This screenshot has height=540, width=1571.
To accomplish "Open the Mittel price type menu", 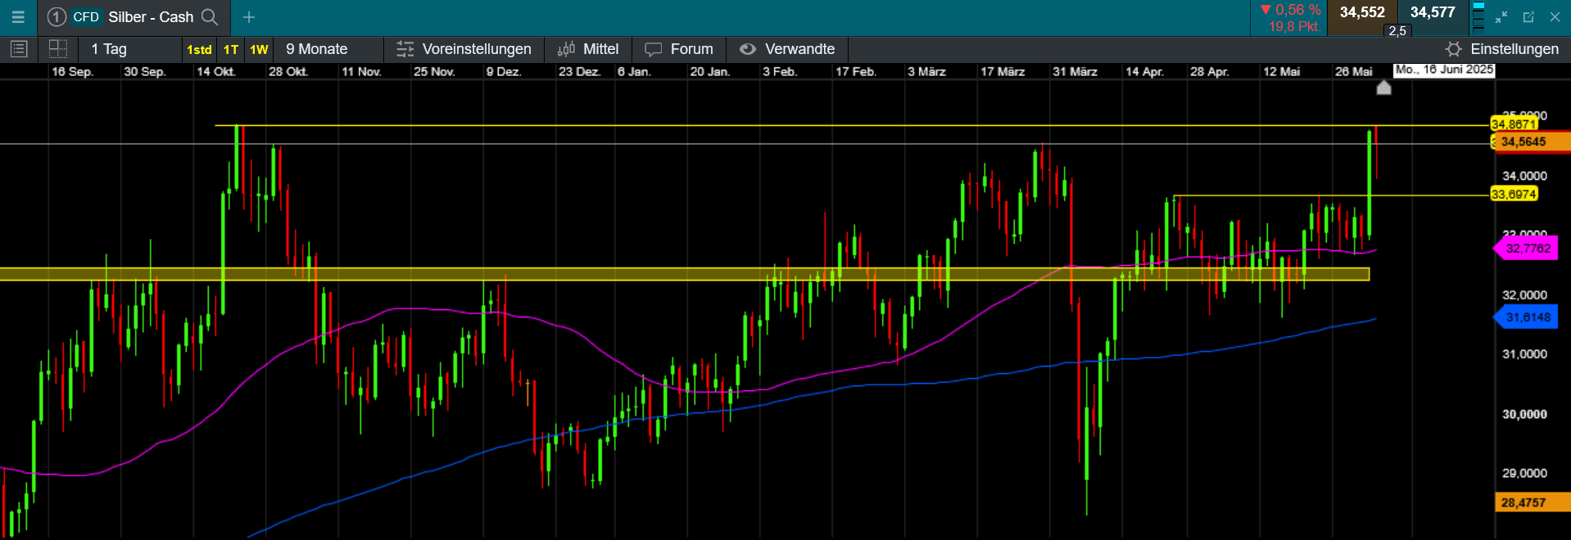I will [600, 49].
